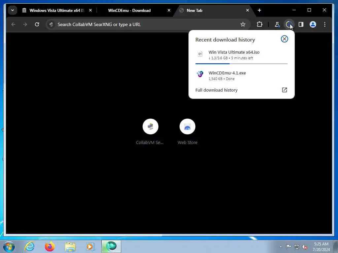Image resolution: width=338 pixels, height=253 pixels.
Task: Click the ISO file icon in downloads
Action: pos(200,54)
